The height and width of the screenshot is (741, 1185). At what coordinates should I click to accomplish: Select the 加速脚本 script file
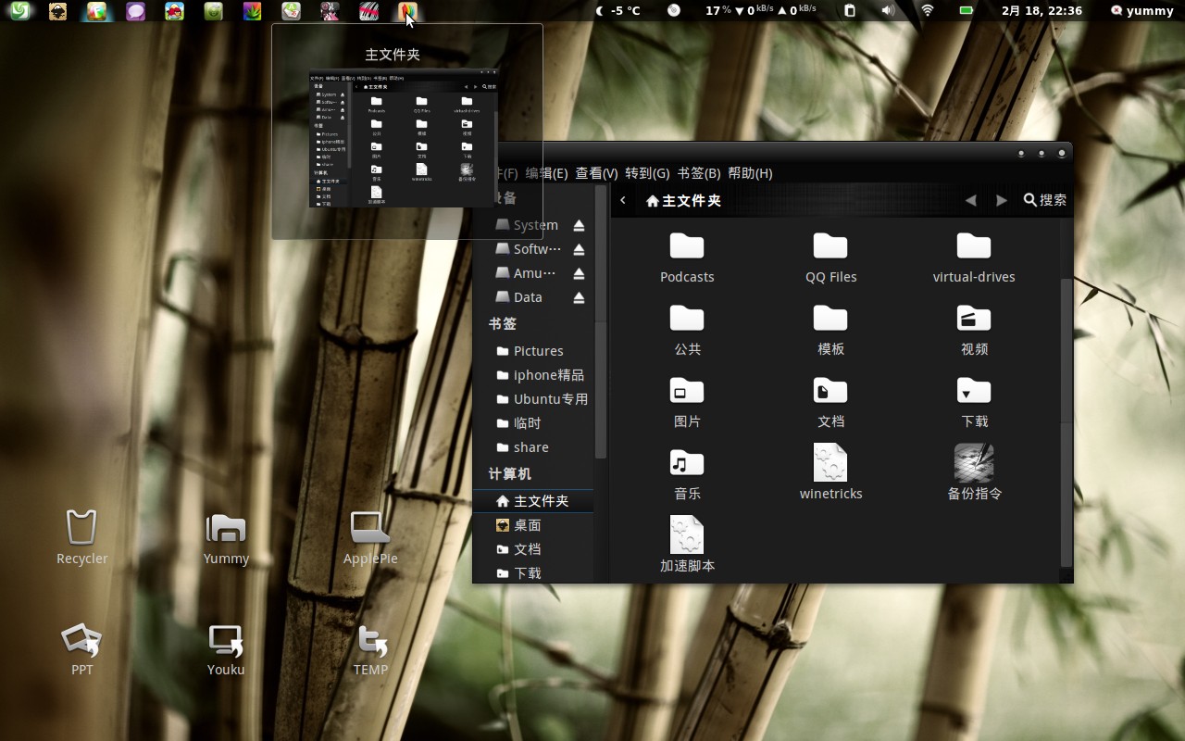(x=687, y=545)
